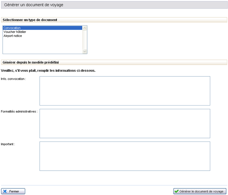Click the Important field label
This screenshot has height=195, width=228.
(8, 144)
